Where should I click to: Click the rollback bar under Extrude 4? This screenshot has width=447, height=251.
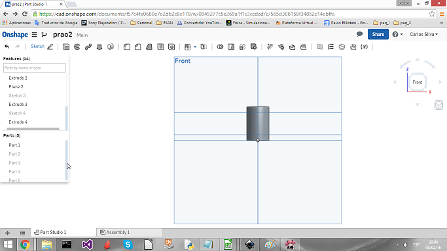pos(33,129)
